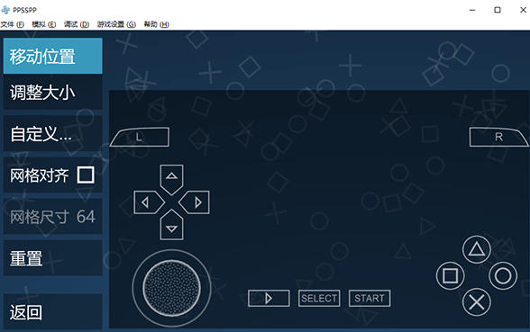Click the D-pad down arrow
Image resolution: width=530 pixels, height=332 pixels.
(x=171, y=225)
